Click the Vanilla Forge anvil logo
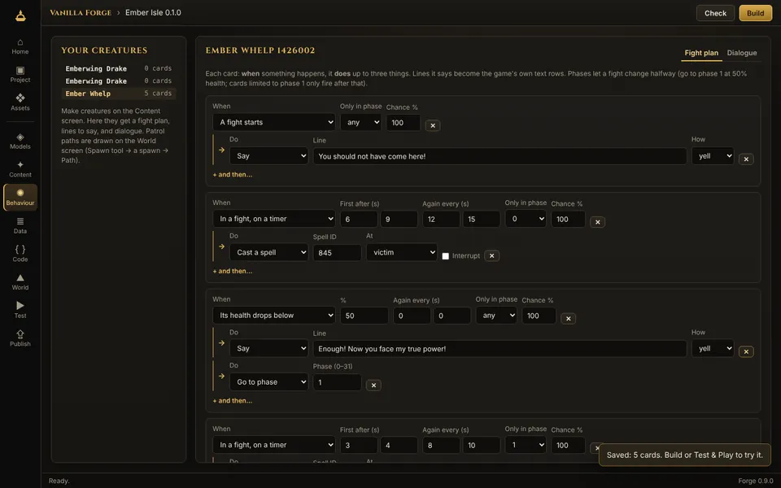781x488 pixels. pyautogui.click(x=20, y=15)
